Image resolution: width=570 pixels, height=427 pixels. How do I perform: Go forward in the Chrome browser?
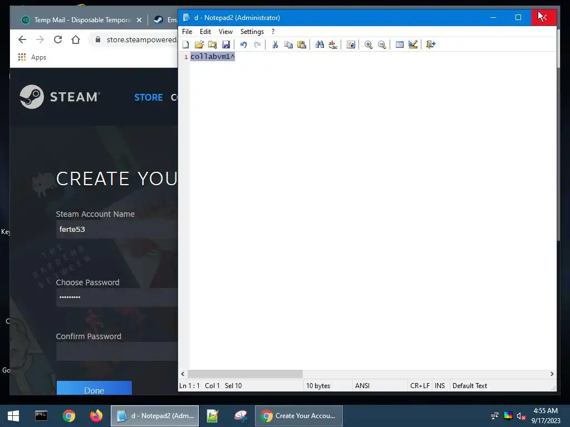point(40,39)
